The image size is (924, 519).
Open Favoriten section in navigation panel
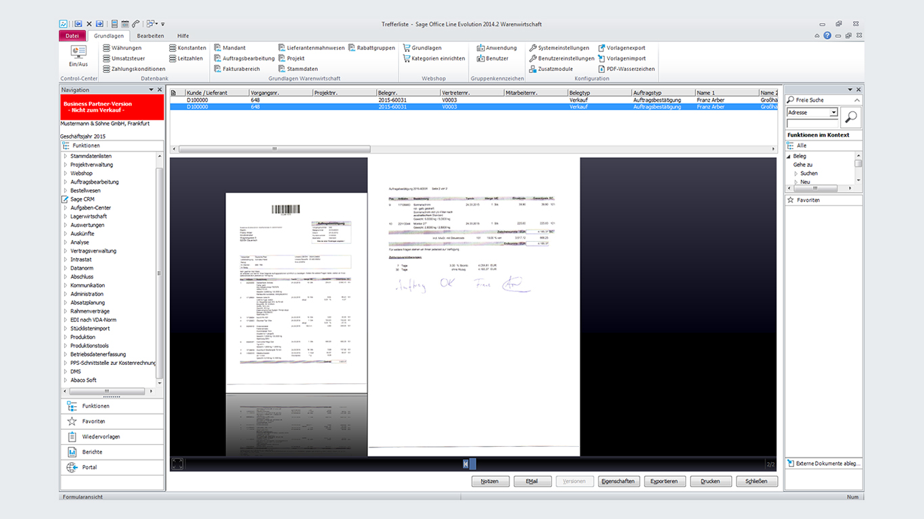tap(112, 421)
